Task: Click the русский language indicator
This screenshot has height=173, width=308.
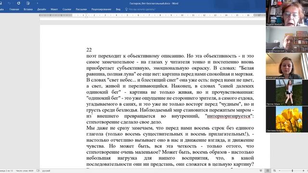Action: click(x=46, y=171)
